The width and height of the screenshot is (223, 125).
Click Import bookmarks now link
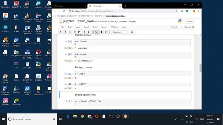click(x=116, y=16)
